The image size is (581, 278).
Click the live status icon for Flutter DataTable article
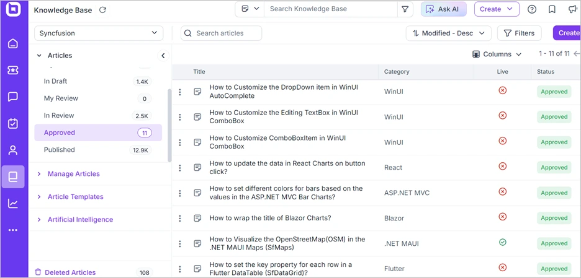pos(502,267)
